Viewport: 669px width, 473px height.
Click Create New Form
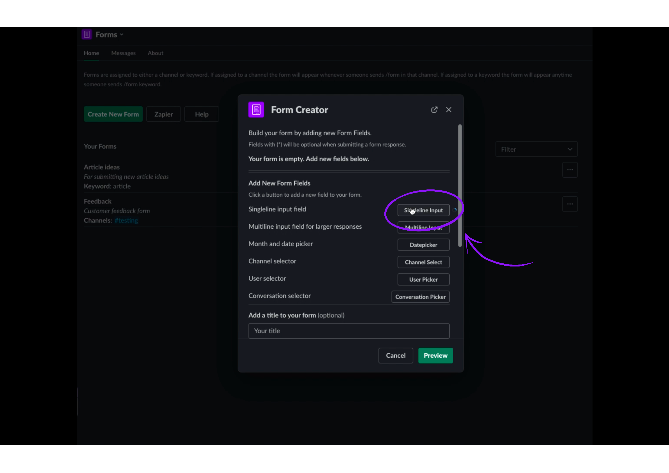(x=113, y=114)
